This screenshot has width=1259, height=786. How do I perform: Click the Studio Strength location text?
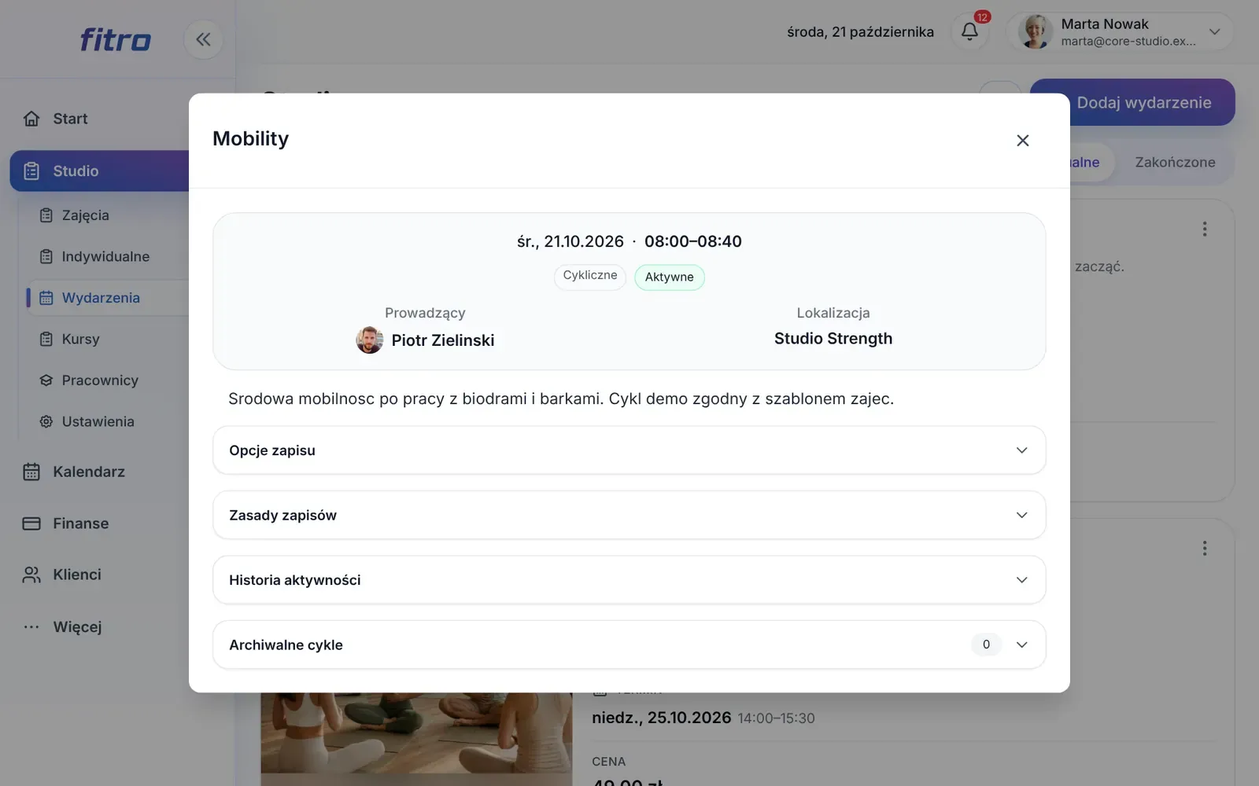point(833,339)
